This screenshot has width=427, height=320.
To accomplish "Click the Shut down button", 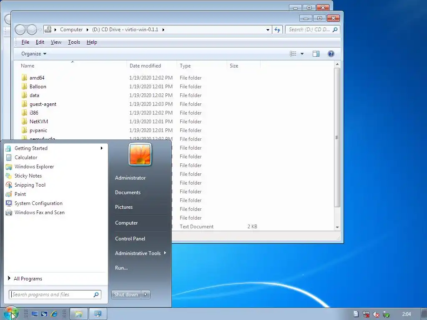I will [126, 295].
